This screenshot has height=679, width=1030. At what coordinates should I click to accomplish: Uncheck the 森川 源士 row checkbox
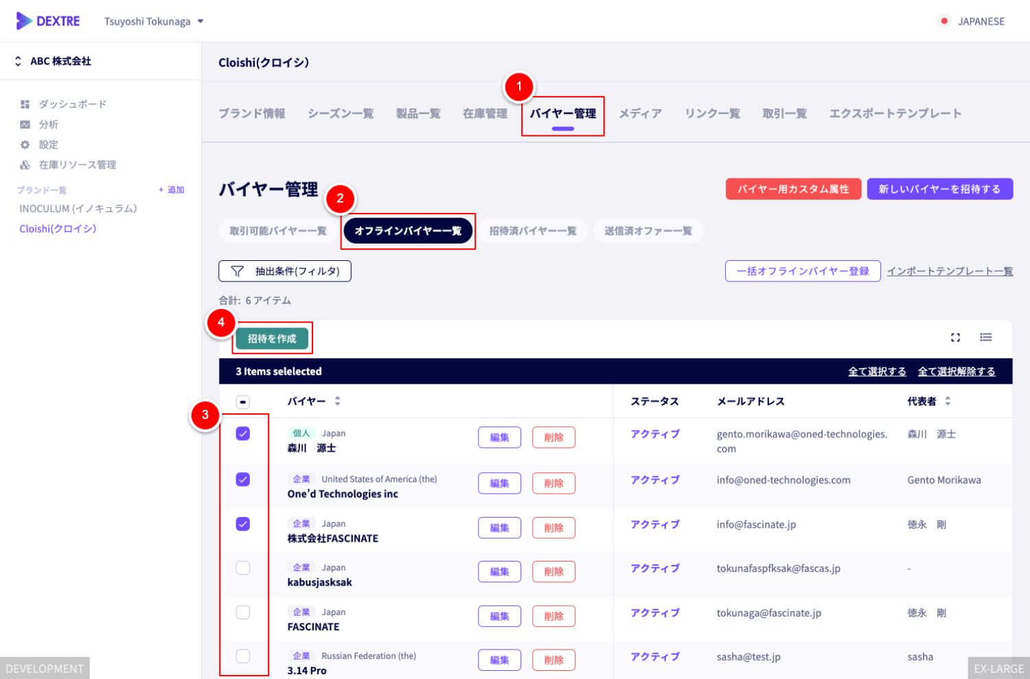click(243, 434)
